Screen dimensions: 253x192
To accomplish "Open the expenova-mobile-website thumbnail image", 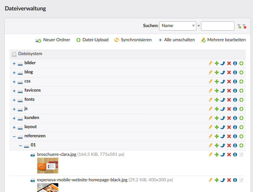I will (48, 188).
